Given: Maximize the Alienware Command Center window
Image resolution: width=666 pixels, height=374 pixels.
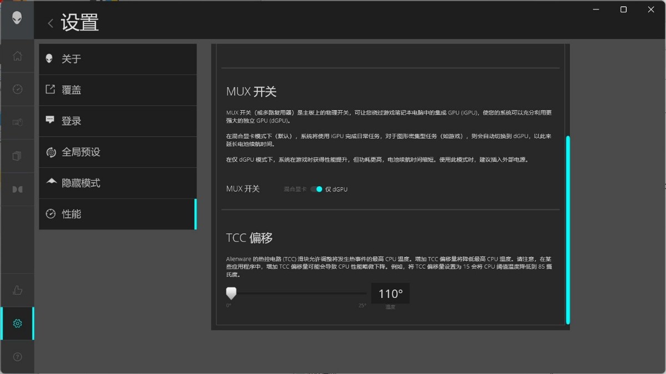Looking at the screenshot, I should [x=623, y=9].
